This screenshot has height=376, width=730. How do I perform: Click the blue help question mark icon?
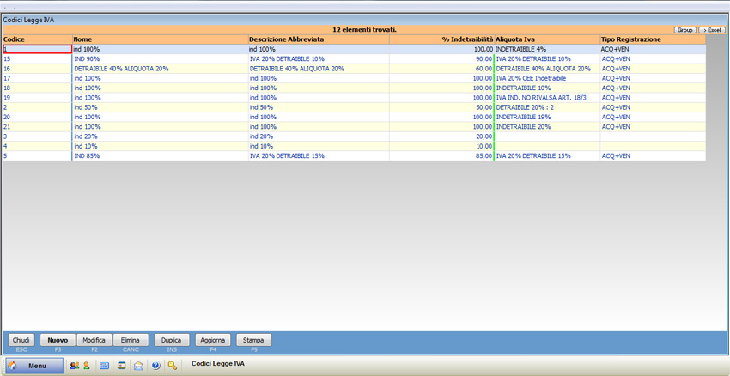click(155, 366)
